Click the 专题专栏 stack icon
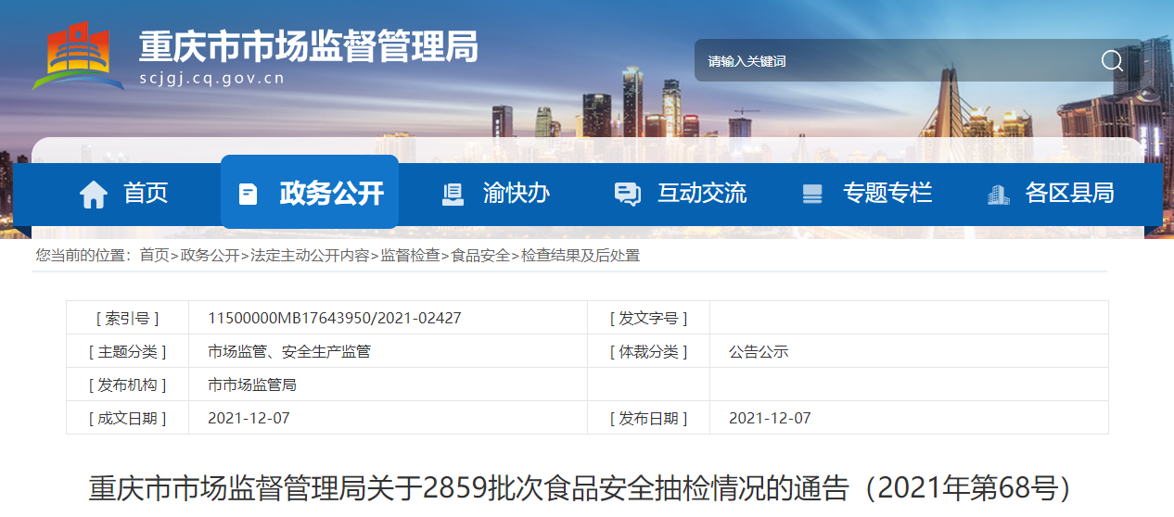This screenshot has width=1174, height=517. point(812,194)
